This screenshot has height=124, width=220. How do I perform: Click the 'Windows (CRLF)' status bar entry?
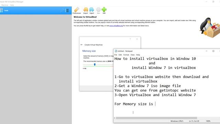pyautogui.click(x=177, y=121)
